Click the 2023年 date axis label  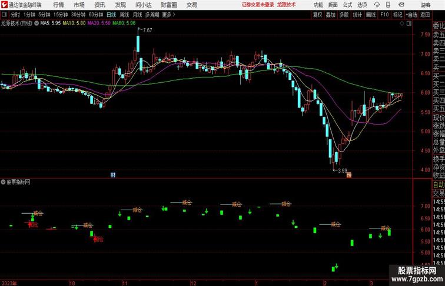click(9, 284)
